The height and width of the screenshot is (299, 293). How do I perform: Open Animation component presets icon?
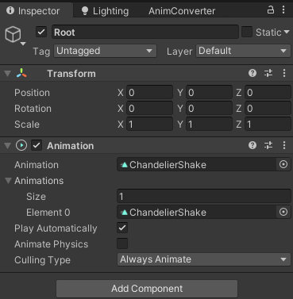click(x=268, y=145)
